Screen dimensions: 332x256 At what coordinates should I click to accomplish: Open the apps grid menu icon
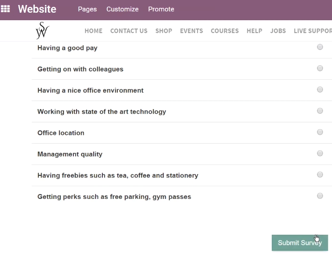click(x=5, y=9)
